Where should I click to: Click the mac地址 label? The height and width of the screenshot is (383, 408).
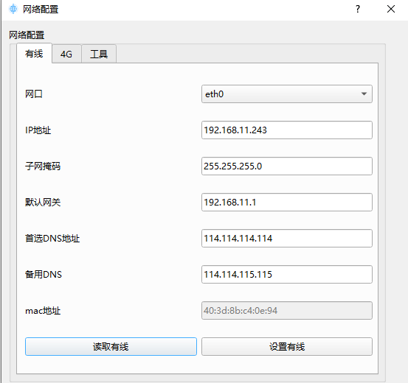click(x=43, y=311)
